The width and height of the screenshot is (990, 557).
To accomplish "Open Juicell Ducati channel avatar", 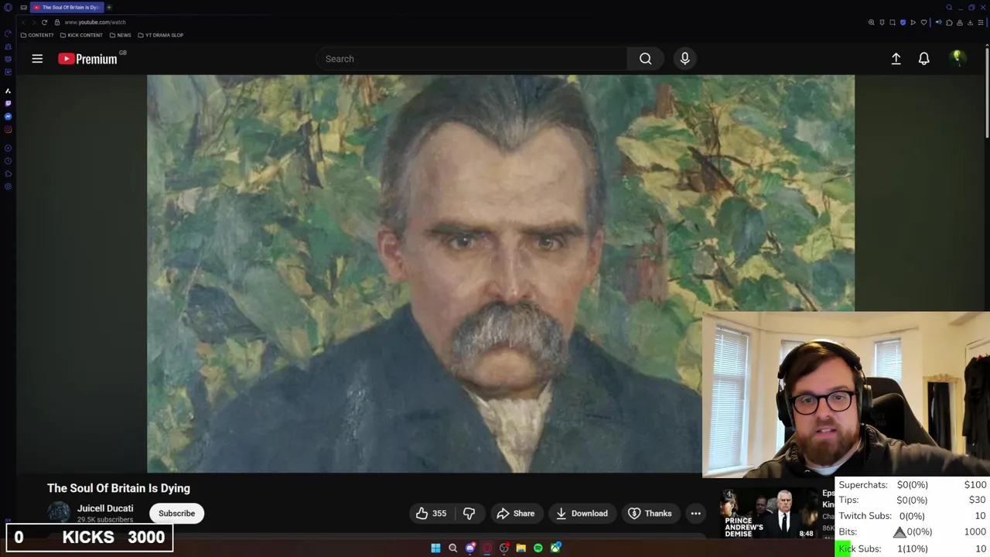I will (x=58, y=513).
